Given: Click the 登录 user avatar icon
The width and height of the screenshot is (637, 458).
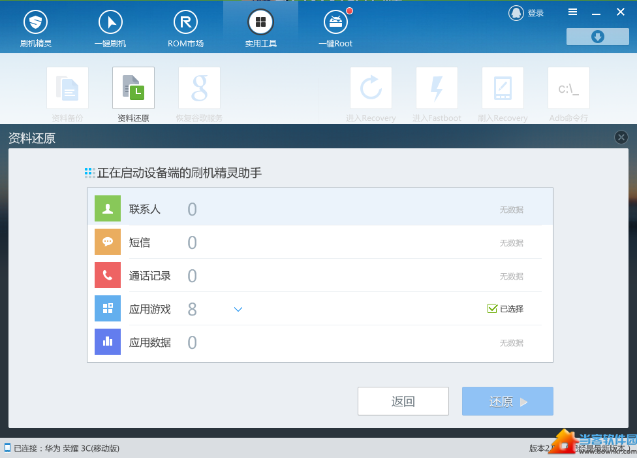Looking at the screenshot, I should click(x=516, y=12).
